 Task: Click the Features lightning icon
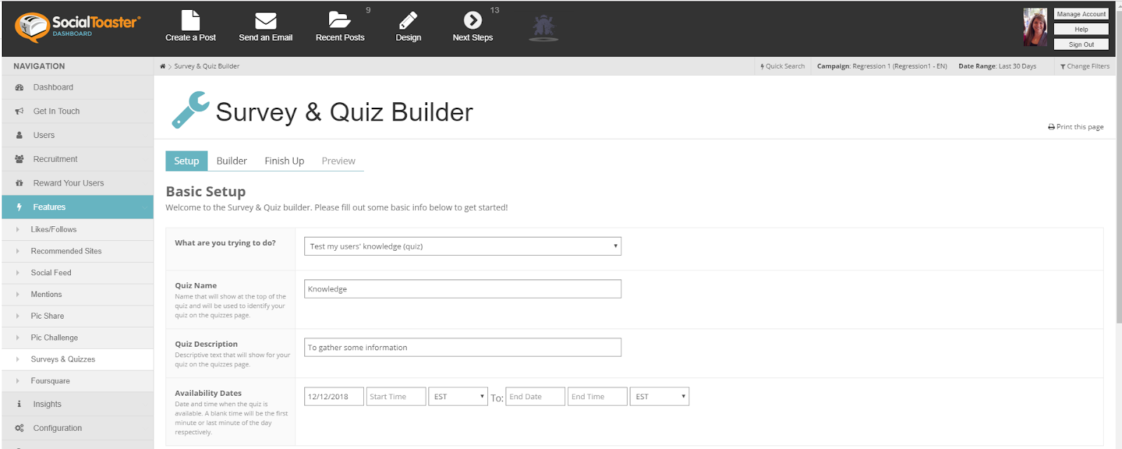point(19,207)
